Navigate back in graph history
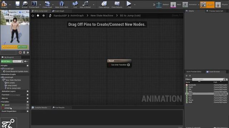The image size is (229, 128). point(38,16)
